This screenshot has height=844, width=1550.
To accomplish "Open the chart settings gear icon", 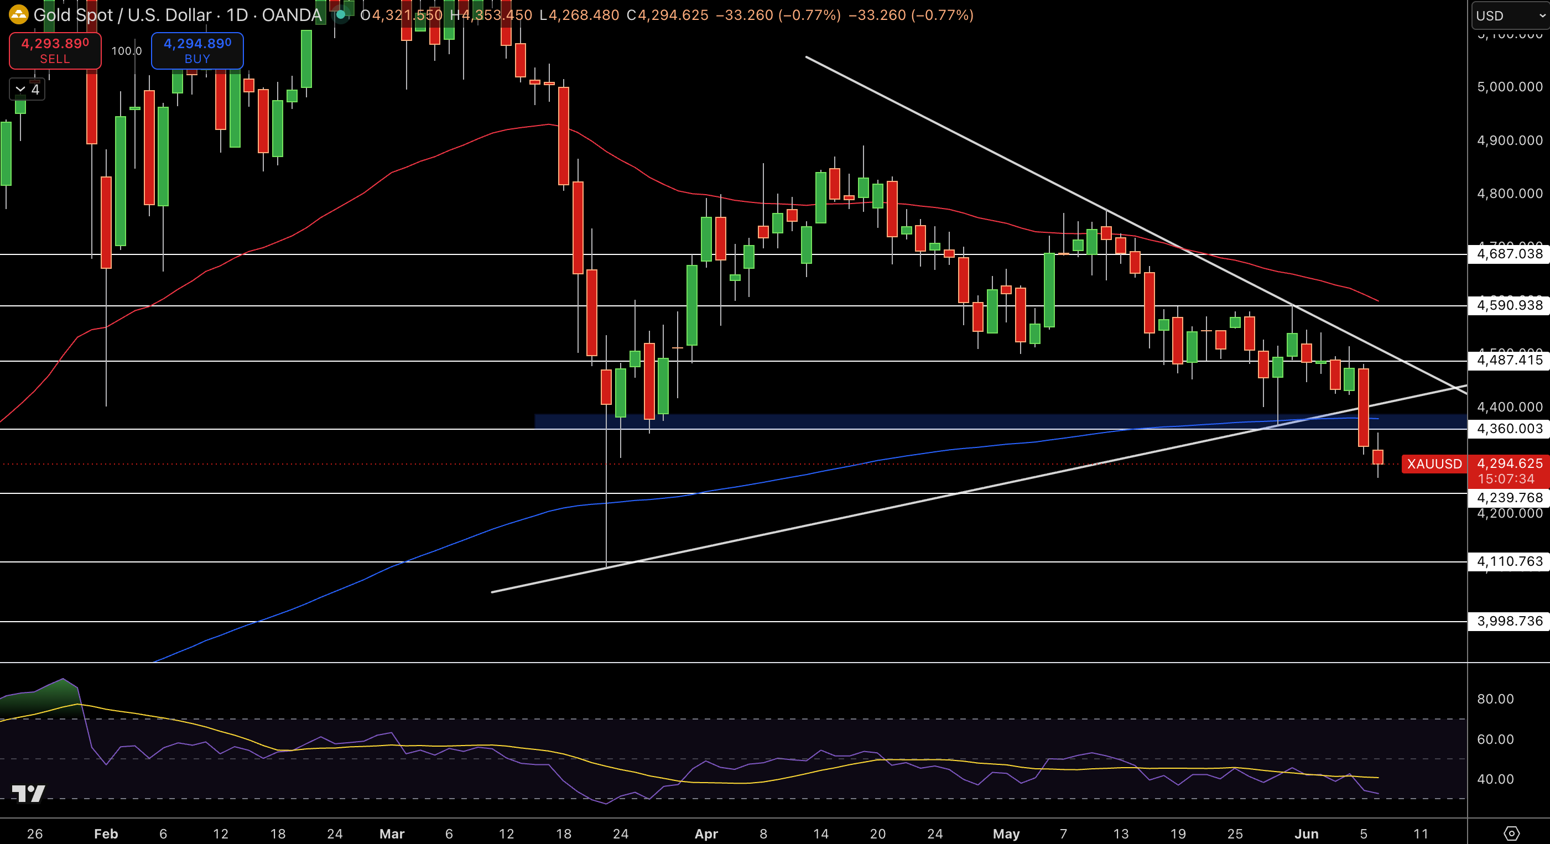I will click(x=1511, y=833).
